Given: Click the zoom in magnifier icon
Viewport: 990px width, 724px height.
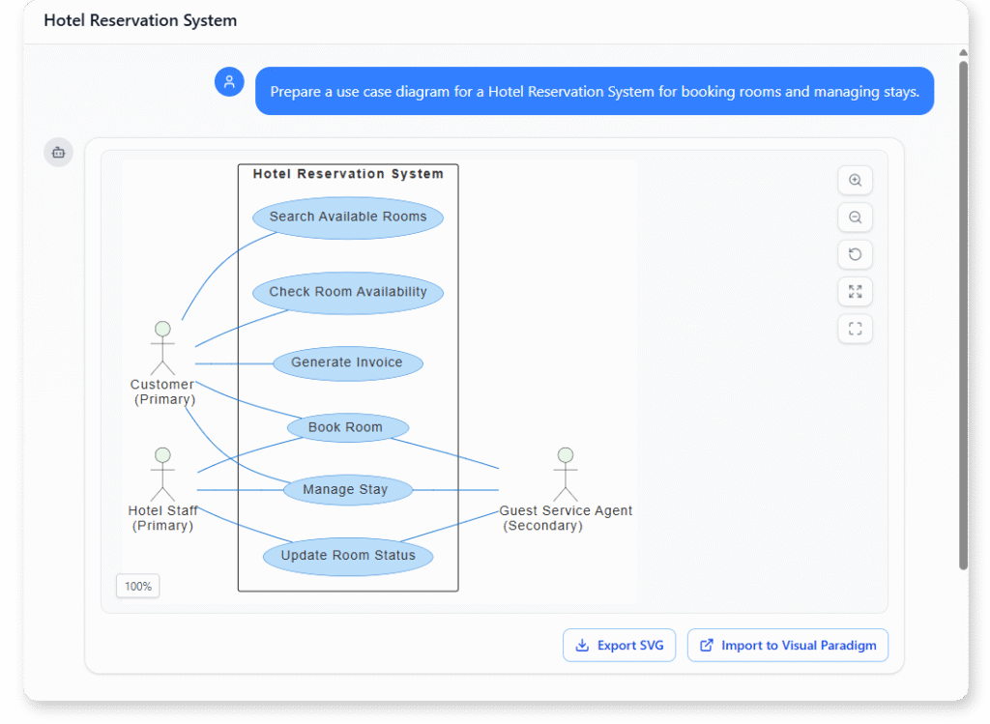Looking at the screenshot, I should click(x=855, y=181).
